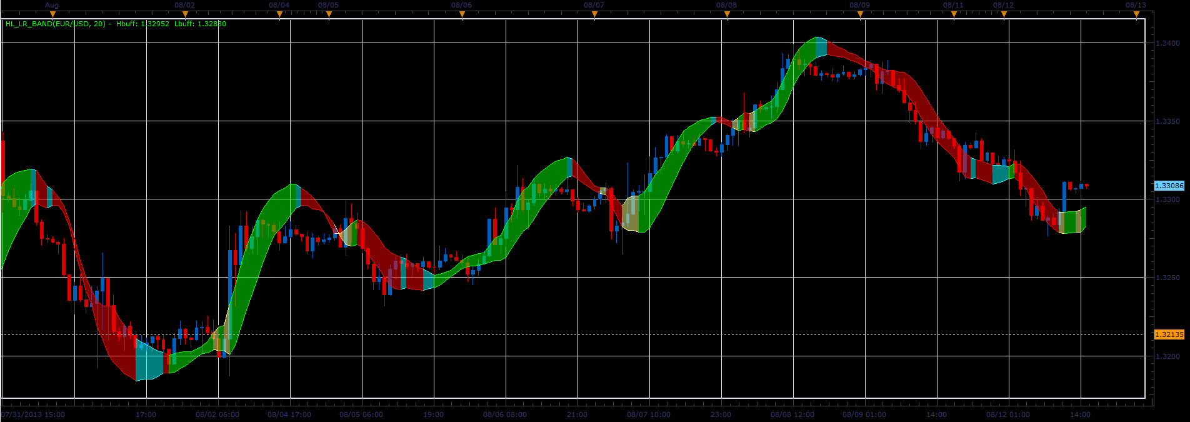This screenshot has width=1190, height=422.
Task: Click the 1.3300 price axis label
Action: coord(1167,199)
